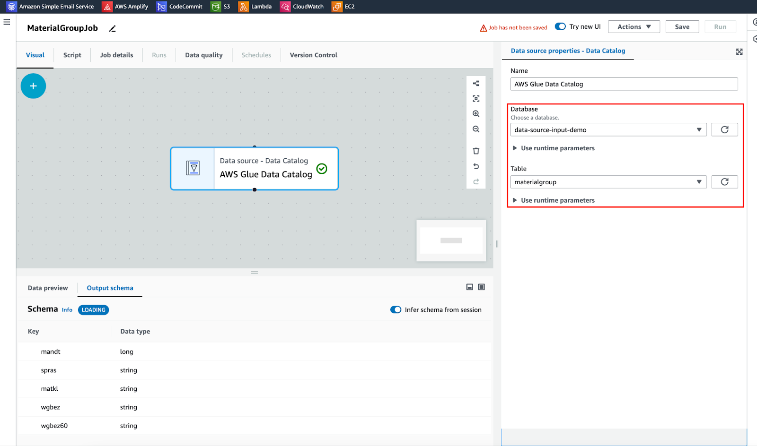Viewport: 757px width, 446px height.
Task: Refresh the Table list
Action: tap(724, 182)
